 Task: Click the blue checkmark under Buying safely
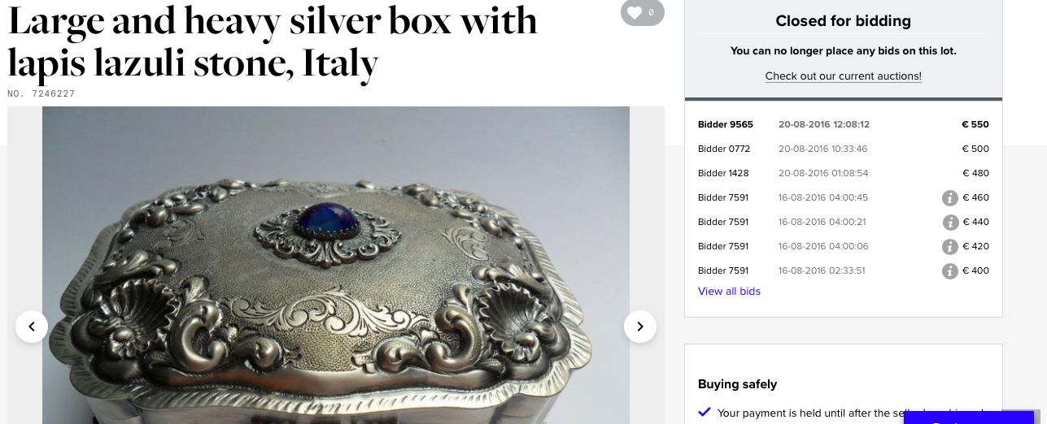pyautogui.click(x=705, y=412)
